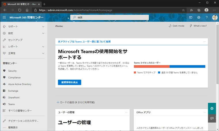
Task: Click the レポート chart icon
Action: coord(4,46)
